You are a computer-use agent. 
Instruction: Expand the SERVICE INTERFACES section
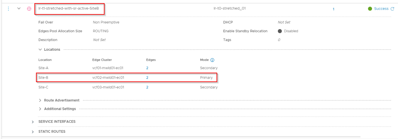coord(33,122)
